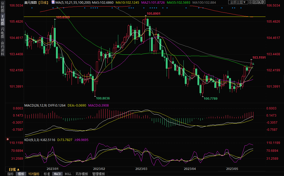Open the VIP指标 tab
Image resolution: width=284 pixels, height=176 pixels.
tap(34, 174)
